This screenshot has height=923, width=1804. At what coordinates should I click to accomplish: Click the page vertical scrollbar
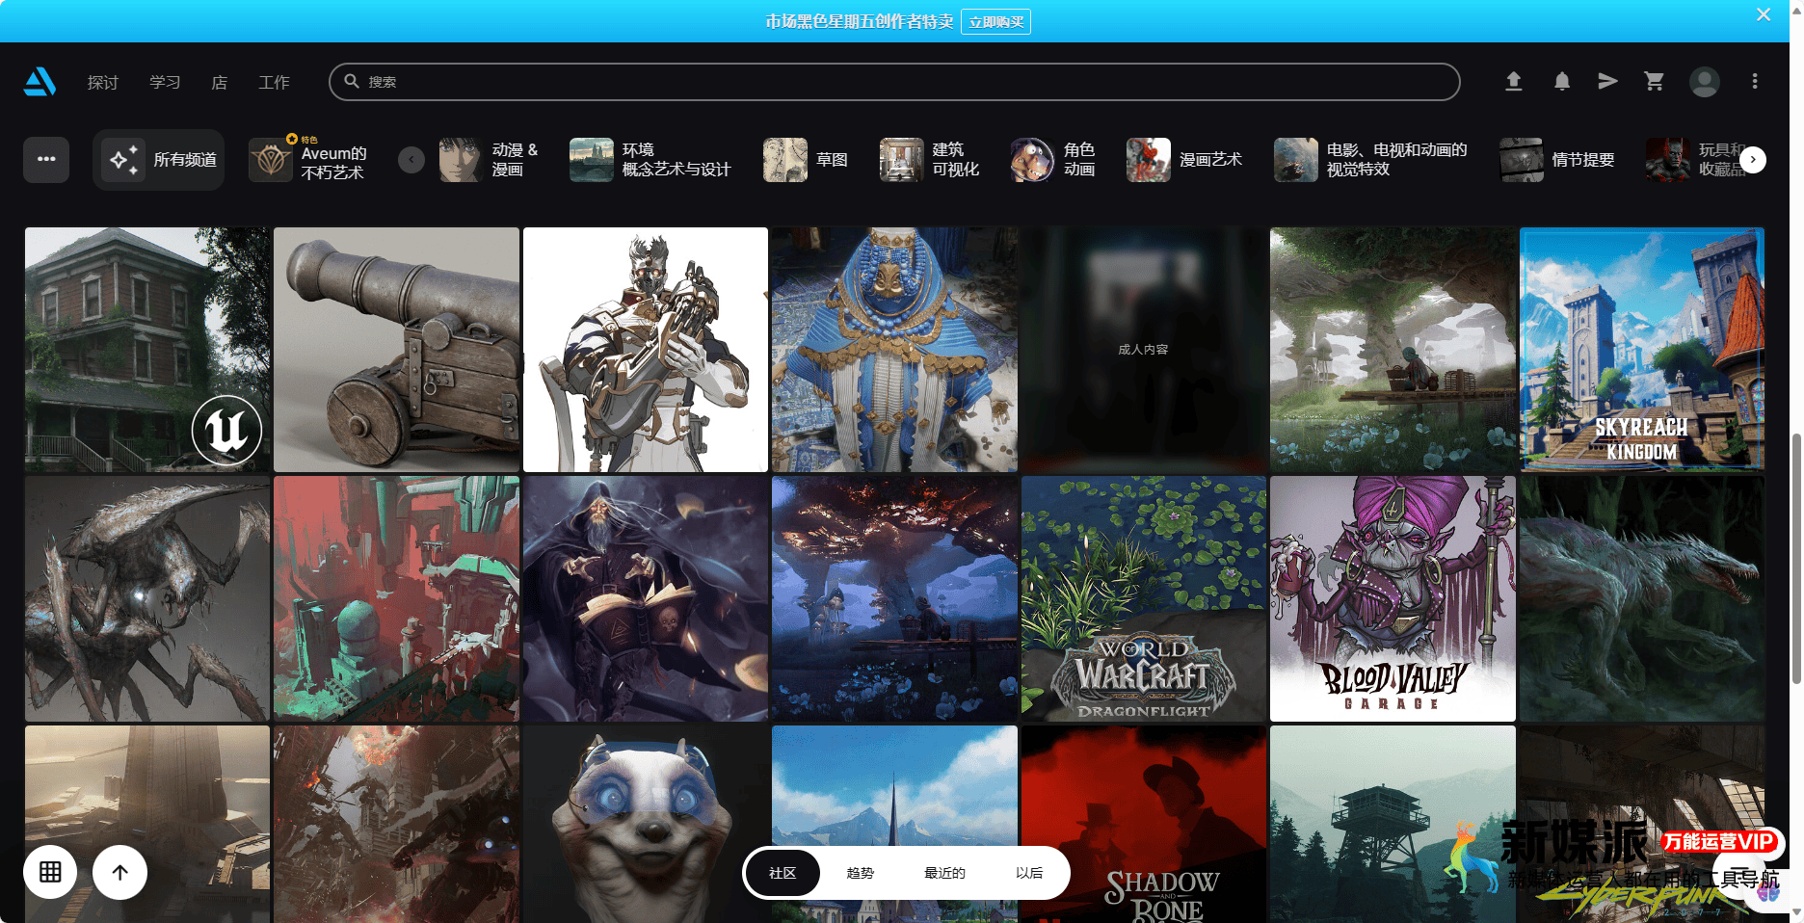tap(1795, 559)
